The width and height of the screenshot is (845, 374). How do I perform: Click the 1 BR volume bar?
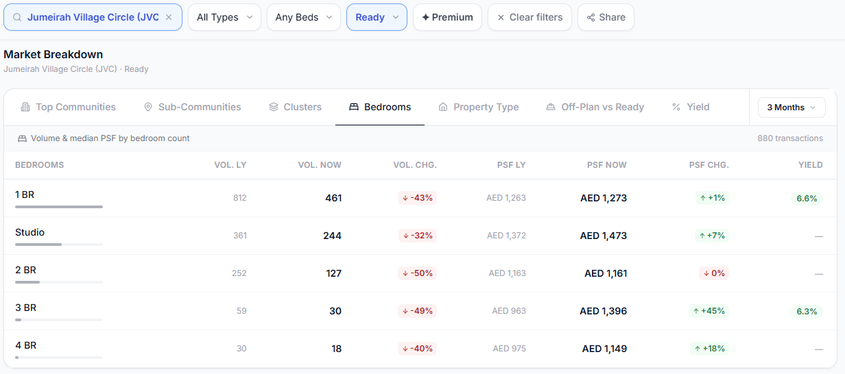(59, 207)
